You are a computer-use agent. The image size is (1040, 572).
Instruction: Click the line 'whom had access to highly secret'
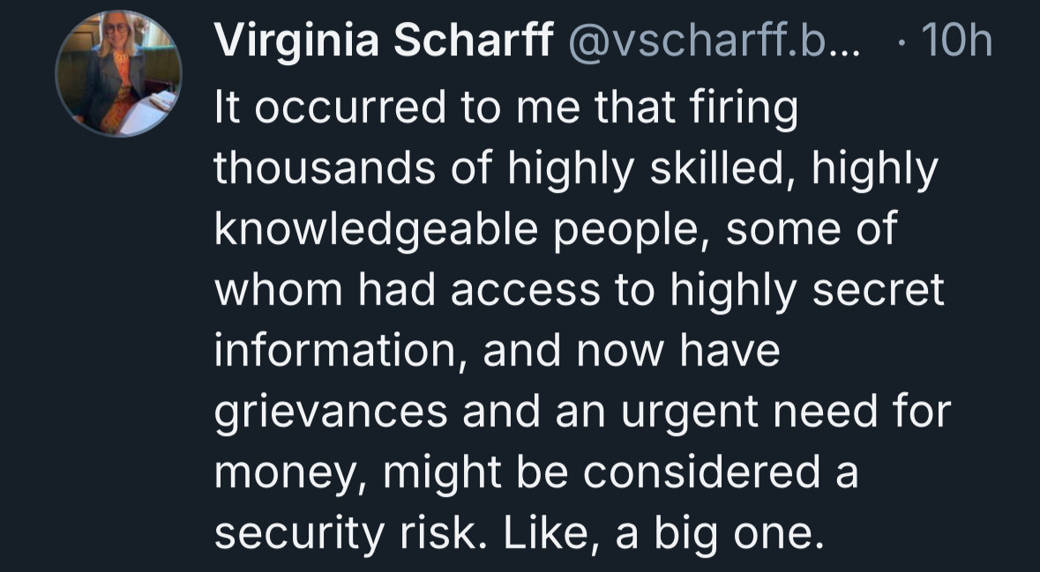tap(579, 291)
